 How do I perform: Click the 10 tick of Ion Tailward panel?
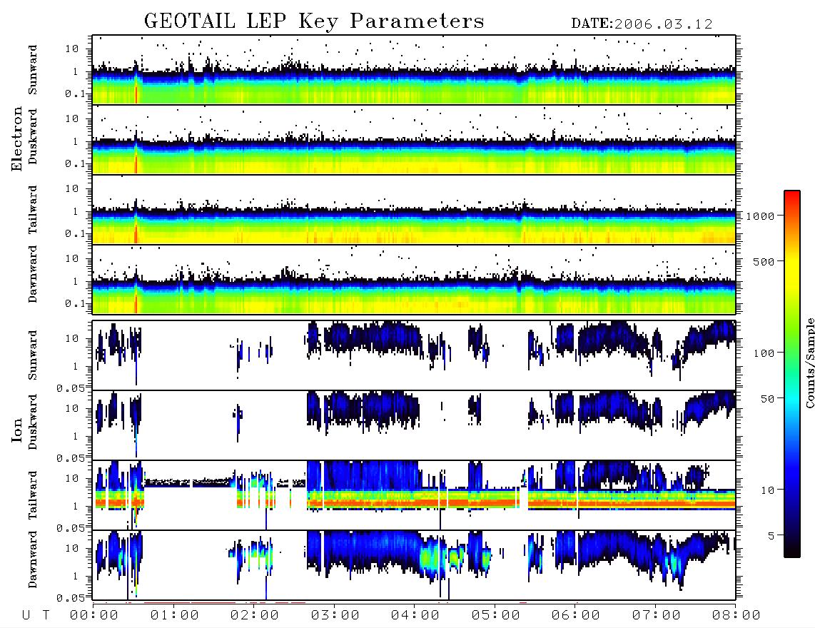72,478
